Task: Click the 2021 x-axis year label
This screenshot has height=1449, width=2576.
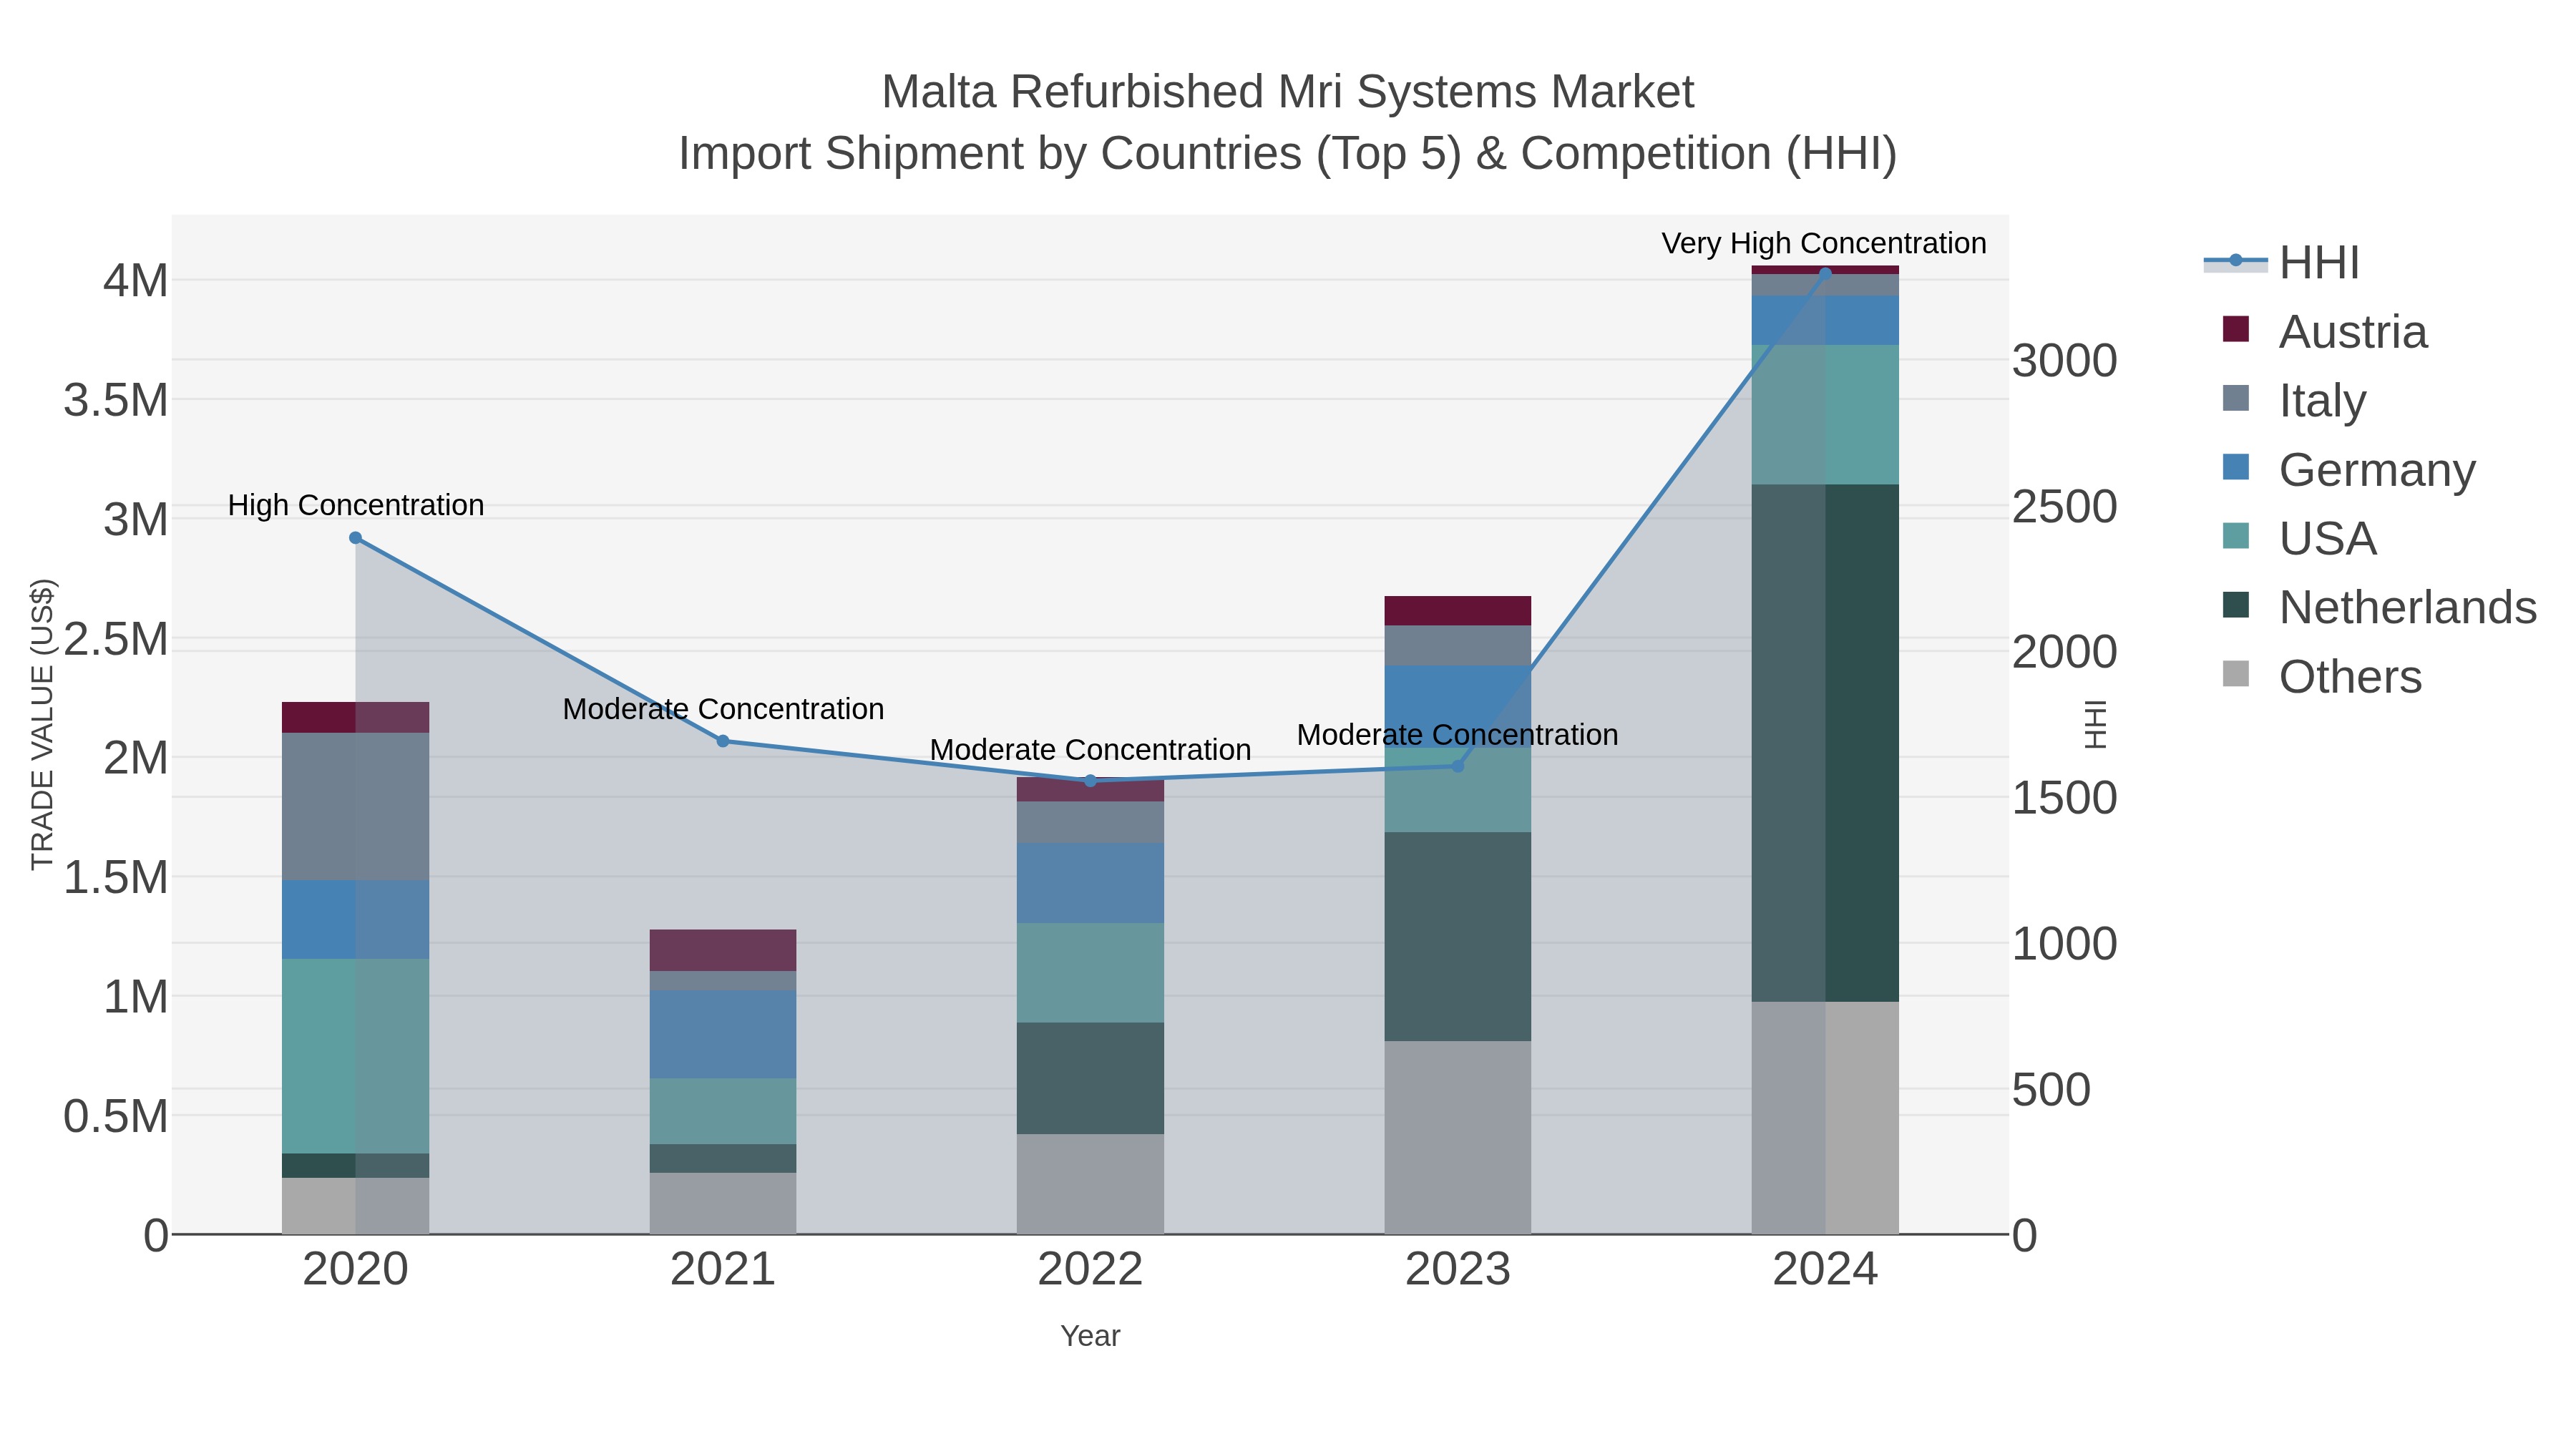Action: click(x=723, y=1270)
